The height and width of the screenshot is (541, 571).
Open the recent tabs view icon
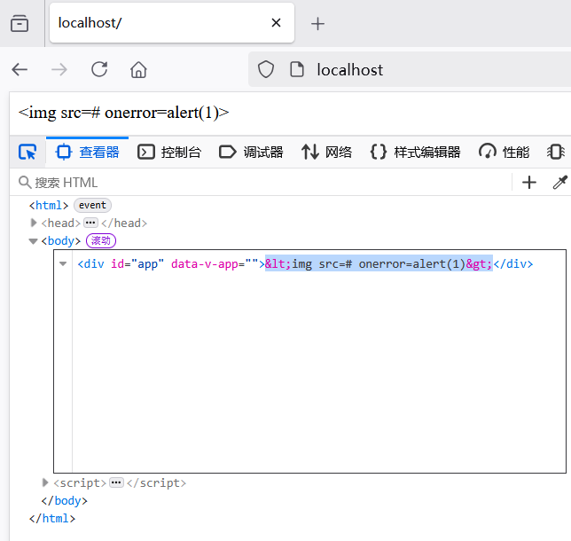tap(20, 24)
